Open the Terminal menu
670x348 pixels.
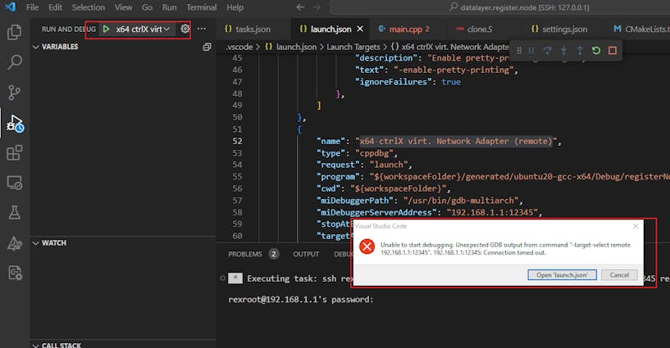(x=201, y=7)
